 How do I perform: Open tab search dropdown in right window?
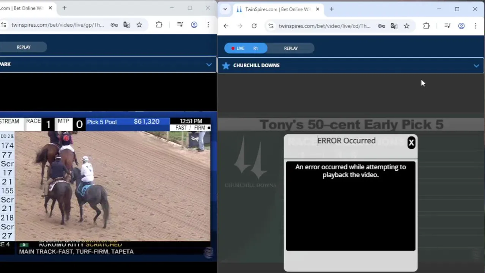pos(225,9)
